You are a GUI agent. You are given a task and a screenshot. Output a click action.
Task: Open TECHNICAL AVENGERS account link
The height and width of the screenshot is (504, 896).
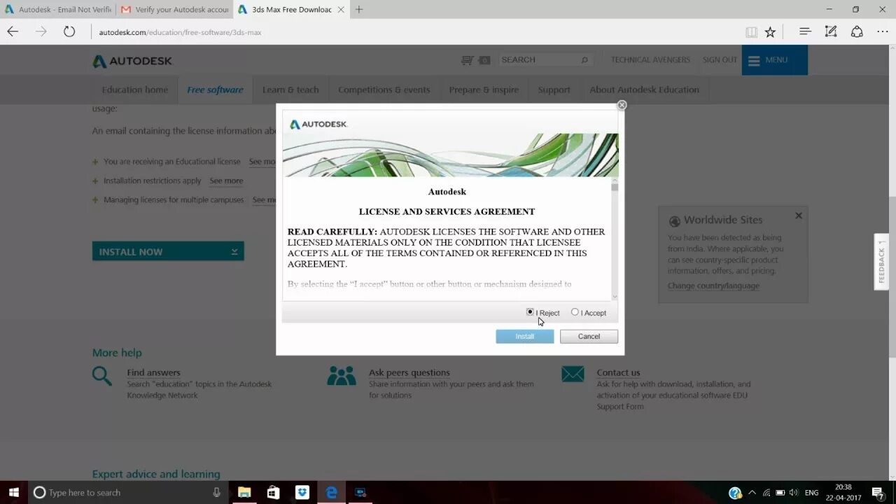click(x=650, y=60)
